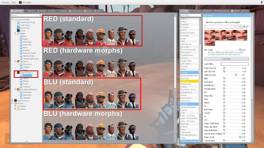This screenshot has height=148, width=264.
Task: Collapse the Your Spawnlists tree node
Action: coord(12,19)
